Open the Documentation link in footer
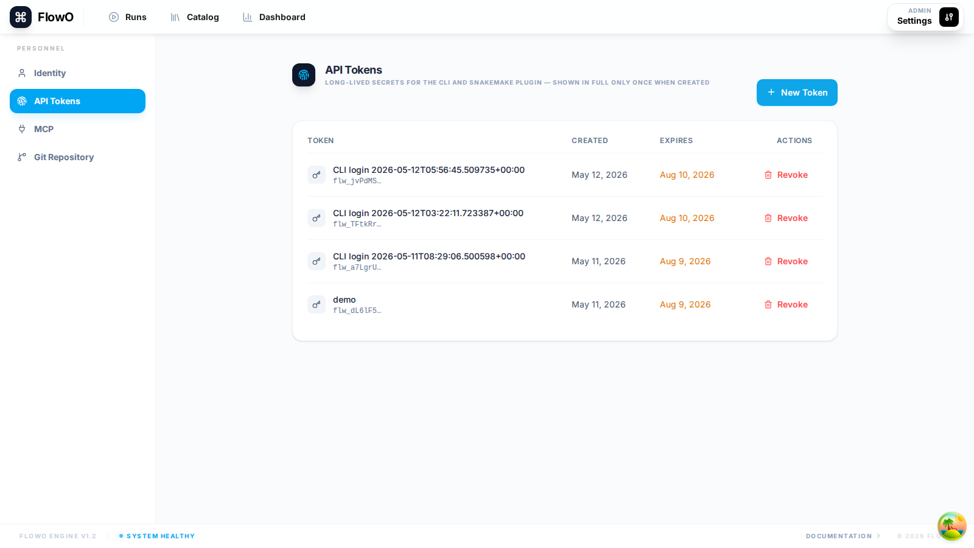Viewport: 974px width, 548px height. coord(843,536)
